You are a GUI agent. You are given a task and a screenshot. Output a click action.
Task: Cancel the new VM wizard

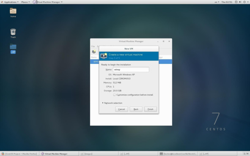(x=121, y=109)
